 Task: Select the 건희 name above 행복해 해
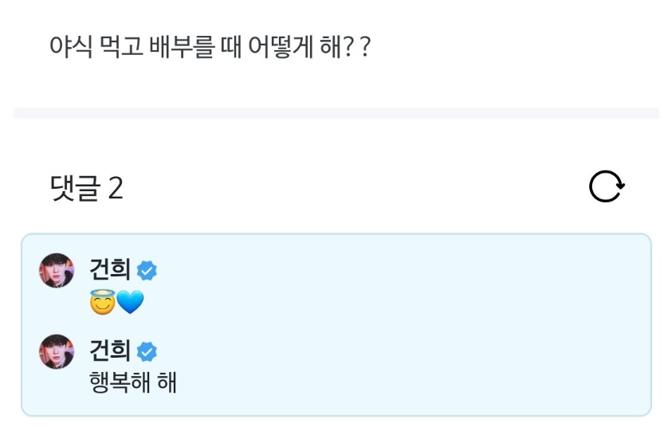pyautogui.click(x=109, y=351)
